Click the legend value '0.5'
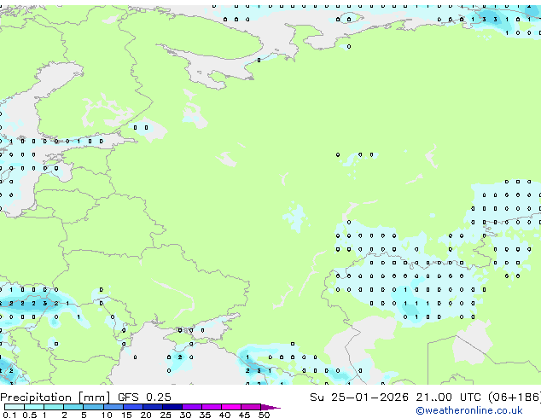Screen dimensions: 541x418 pyautogui.click(x=30, y=415)
